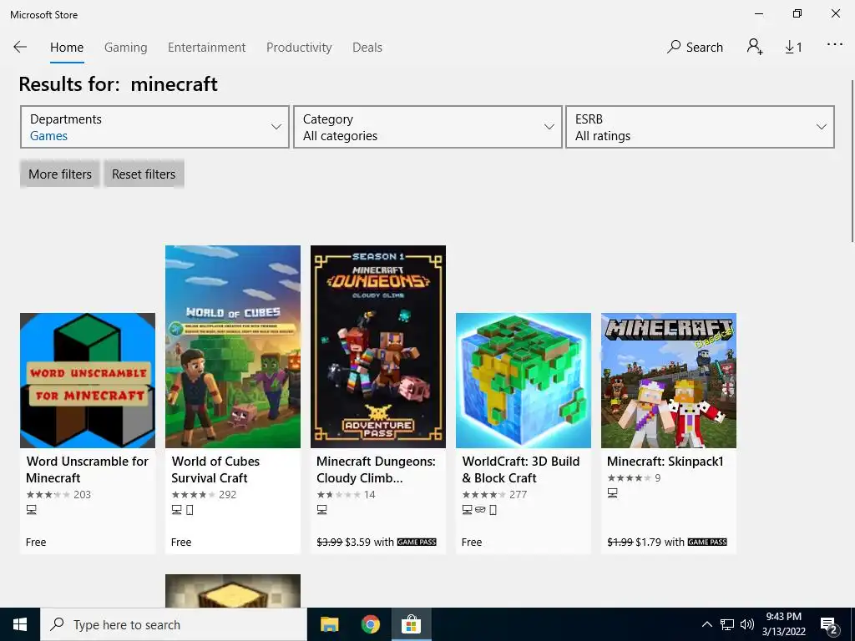The width and height of the screenshot is (855, 641).
Task: Click the PC icon under World of Cubes
Action: [x=177, y=510]
